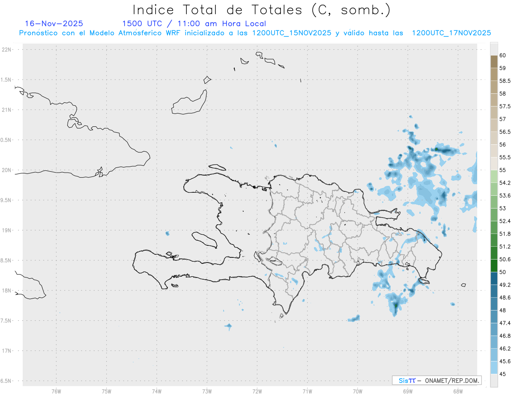This screenshot has height=397, width=514.
Task: Pick the pale beige swatch between 55 and 55.5
Action: (494, 164)
